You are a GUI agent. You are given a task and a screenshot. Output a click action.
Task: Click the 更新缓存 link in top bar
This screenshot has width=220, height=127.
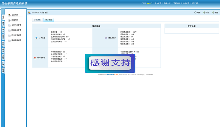(177, 3)
